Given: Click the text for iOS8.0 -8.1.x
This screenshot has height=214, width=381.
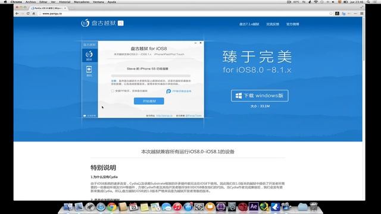Looking at the screenshot, I should coord(257,70).
